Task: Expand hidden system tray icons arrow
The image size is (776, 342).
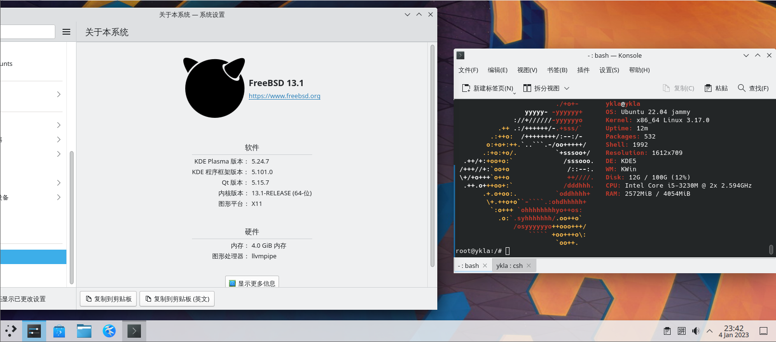Action: point(710,331)
